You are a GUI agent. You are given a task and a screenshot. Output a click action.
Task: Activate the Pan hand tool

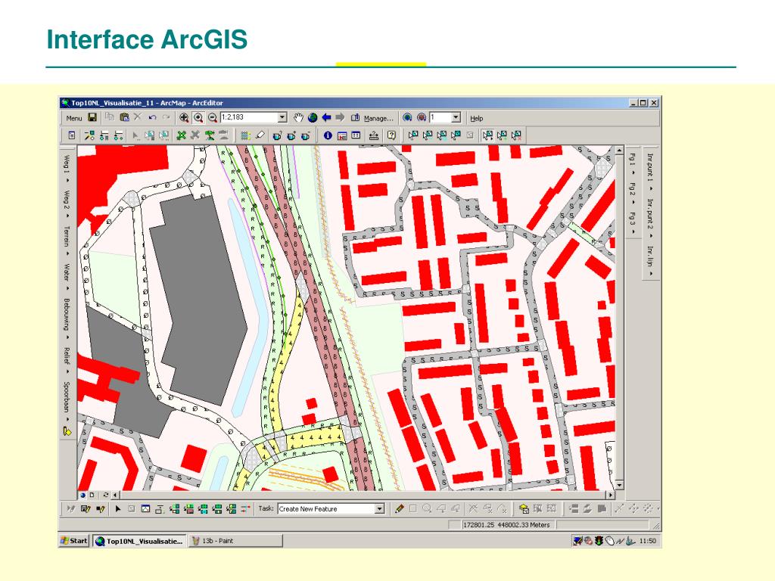coord(298,117)
